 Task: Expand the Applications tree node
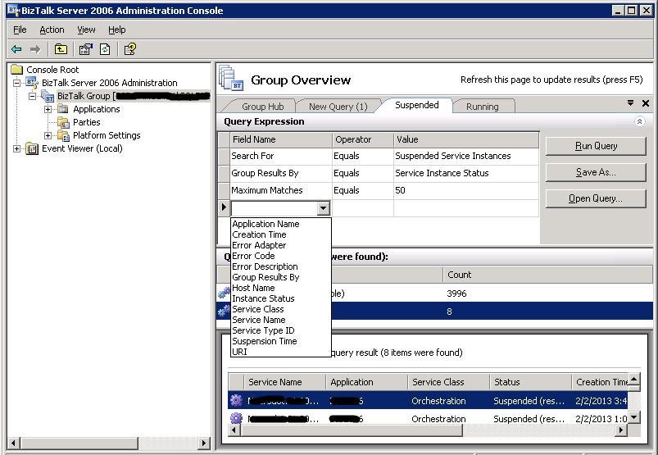click(48, 109)
